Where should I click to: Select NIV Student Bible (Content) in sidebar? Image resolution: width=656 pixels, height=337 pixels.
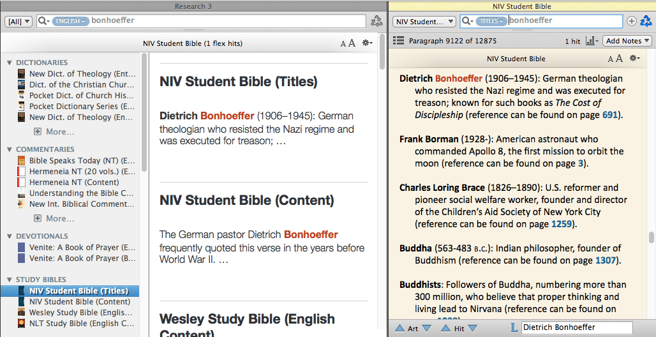pyautogui.click(x=79, y=302)
